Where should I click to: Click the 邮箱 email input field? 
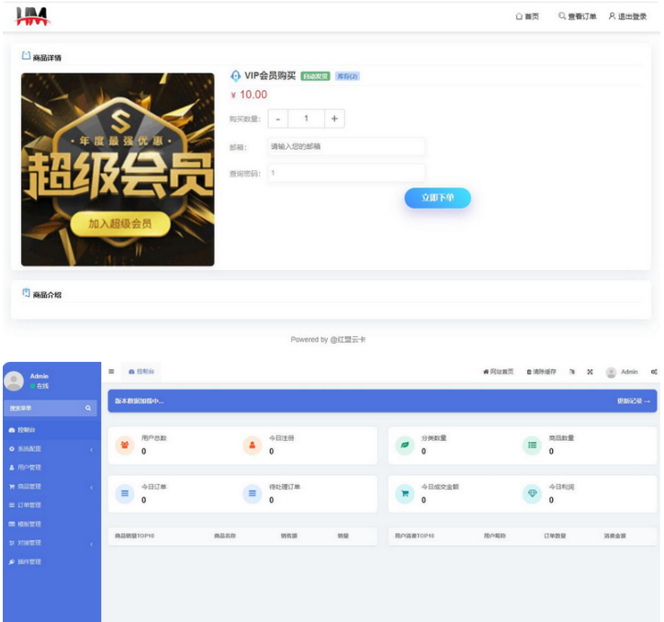[345, 147]
